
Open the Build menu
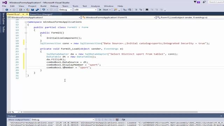[x=43, y=6]
